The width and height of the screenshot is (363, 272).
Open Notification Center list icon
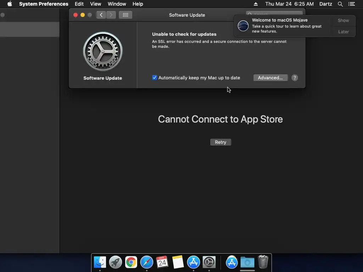point(351,4)
